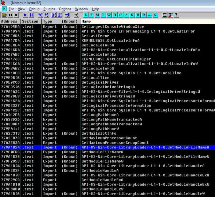Click the Step over toolbar icon
The width and height of the screenshot is (215, 197).
coord(46,15)
